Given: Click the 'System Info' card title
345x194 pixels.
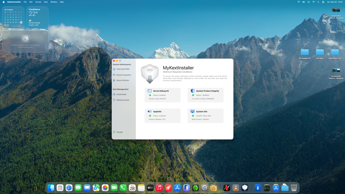Looking at the screenshot, I should tap(201, 111).
